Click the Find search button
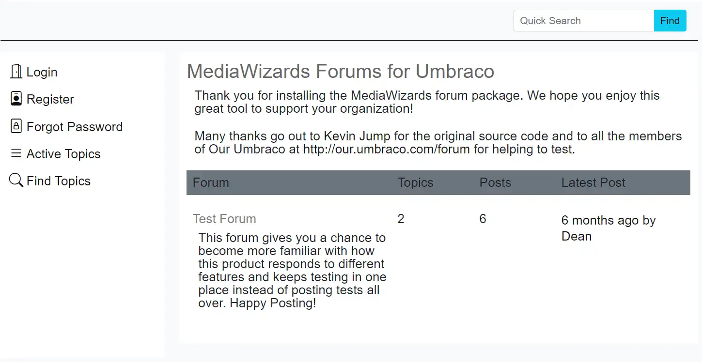702x362 pixels. click(x=670, y=20)
